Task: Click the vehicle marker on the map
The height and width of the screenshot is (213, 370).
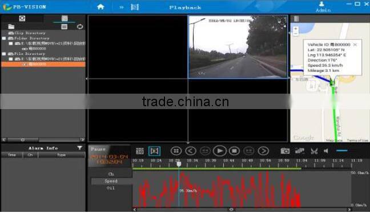Action: [332, 83]
